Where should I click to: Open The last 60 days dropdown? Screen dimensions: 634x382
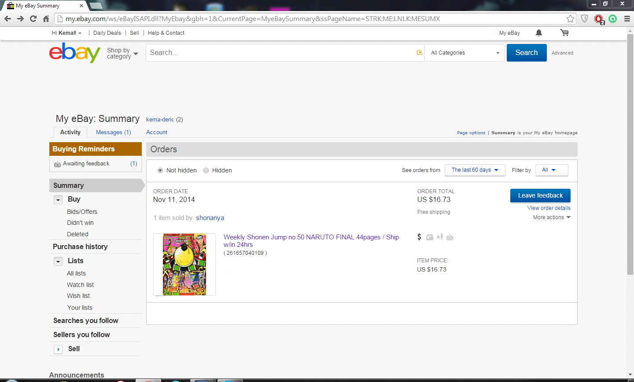coord(475,170)
